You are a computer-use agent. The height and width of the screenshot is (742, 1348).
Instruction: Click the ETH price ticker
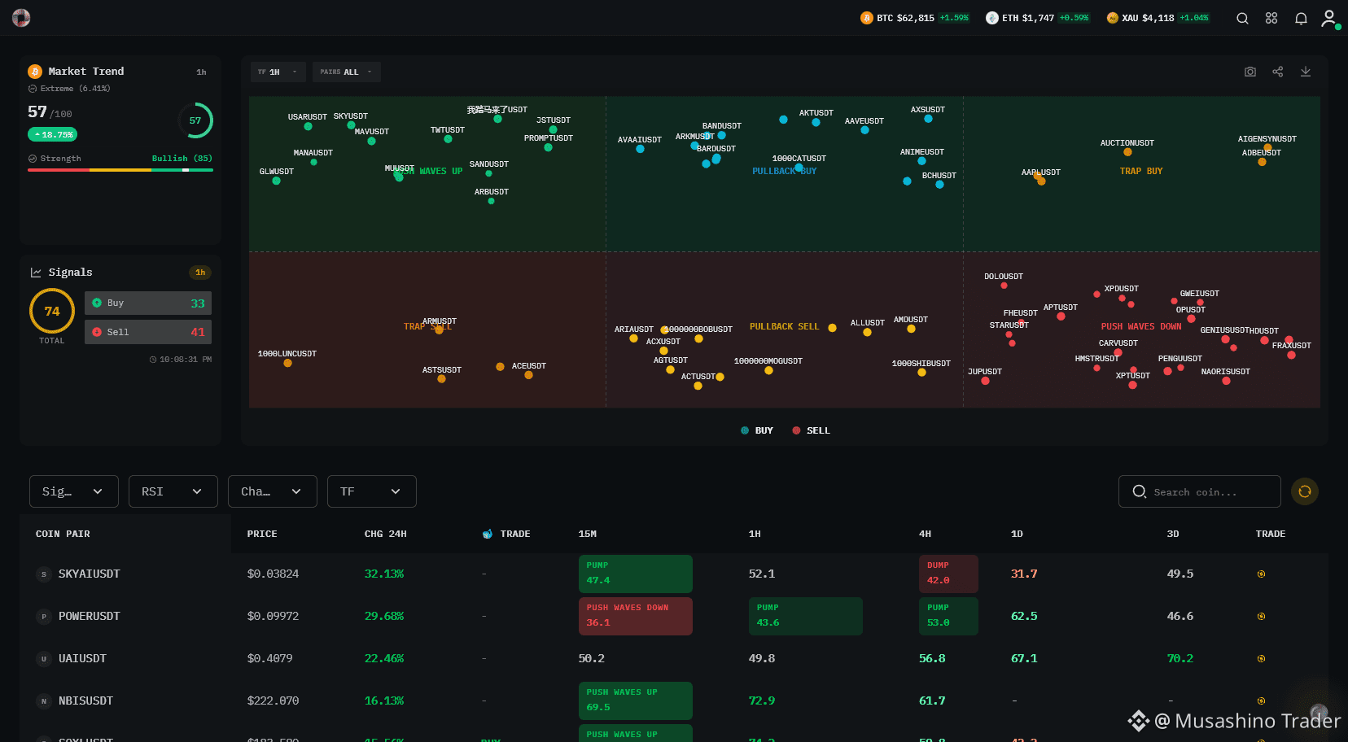click(x=1037, y=18)
